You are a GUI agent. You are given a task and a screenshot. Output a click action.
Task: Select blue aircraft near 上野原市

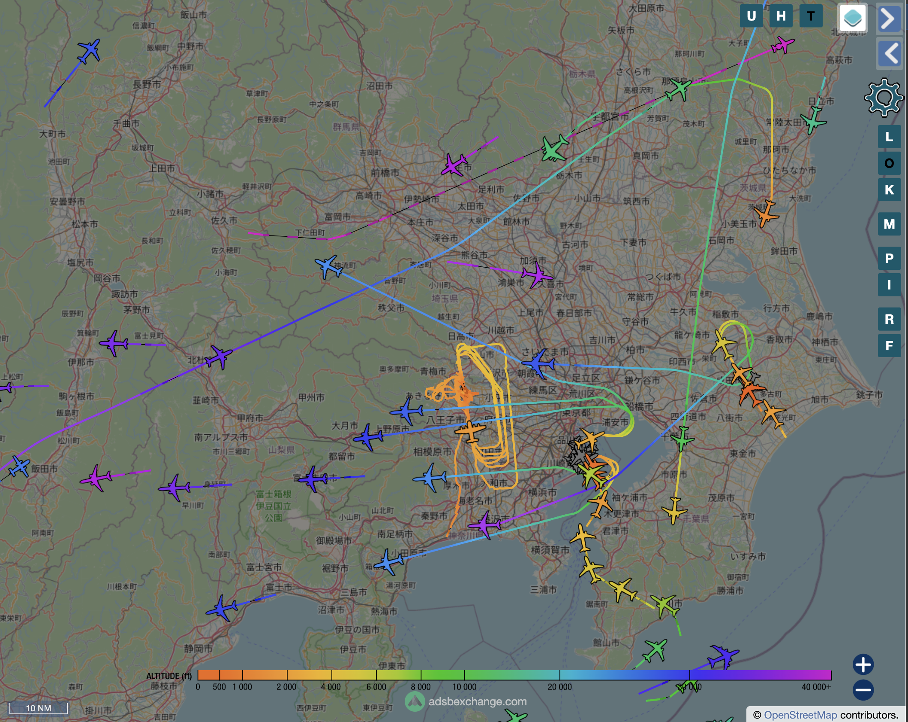click(368, 437)
